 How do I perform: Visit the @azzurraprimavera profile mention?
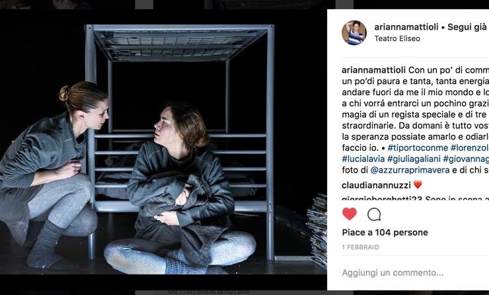[410, 170]
